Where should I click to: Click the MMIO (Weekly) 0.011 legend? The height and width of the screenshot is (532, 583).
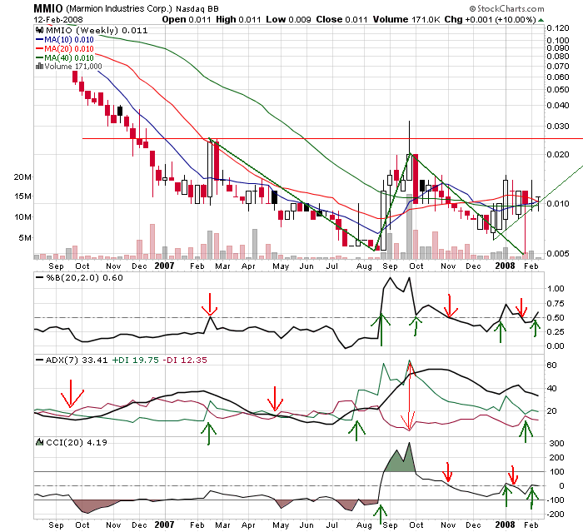tap(97, 31)
